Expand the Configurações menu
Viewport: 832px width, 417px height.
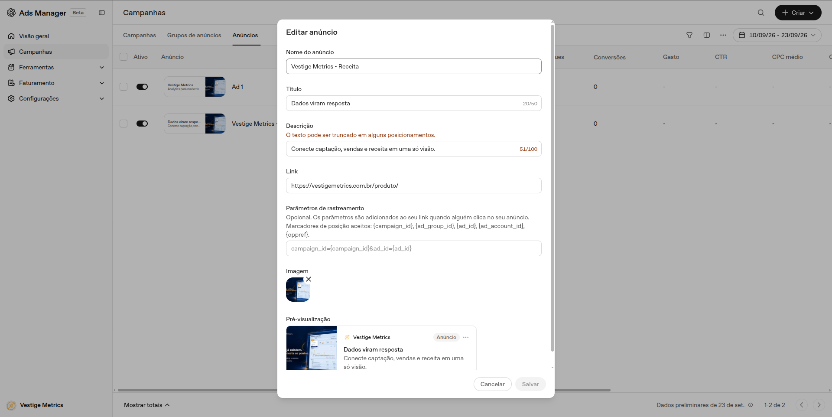coord(56,98)
